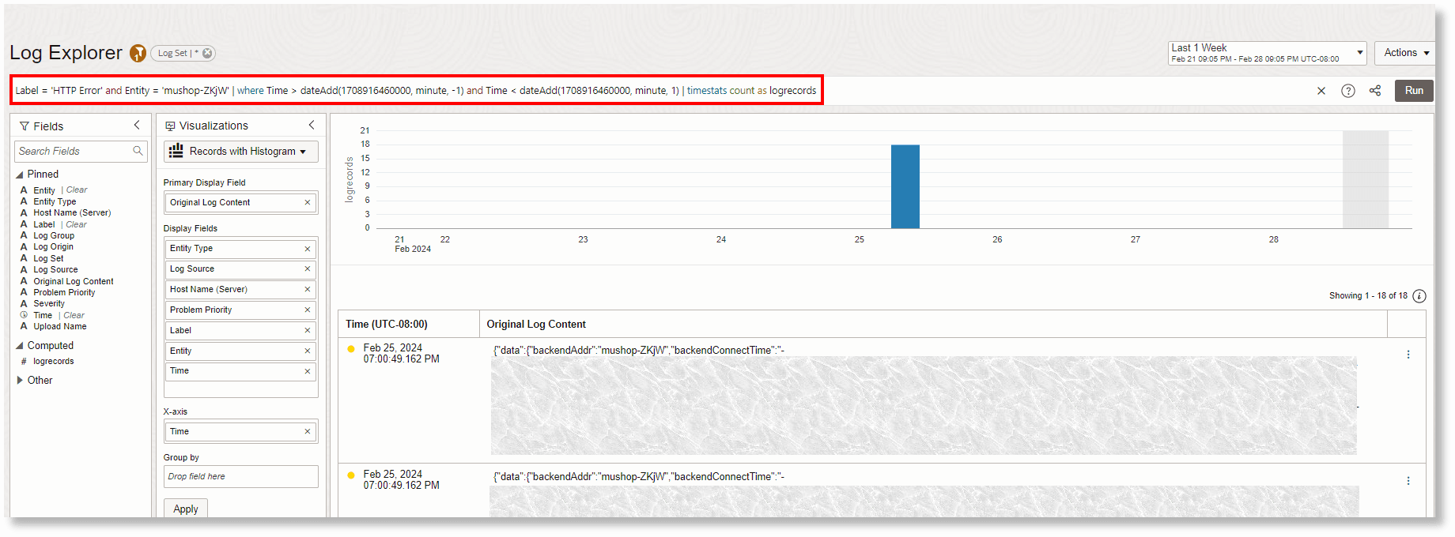Clear the Label field filter
Screen dimensions: 1455x537
point(77,224)
